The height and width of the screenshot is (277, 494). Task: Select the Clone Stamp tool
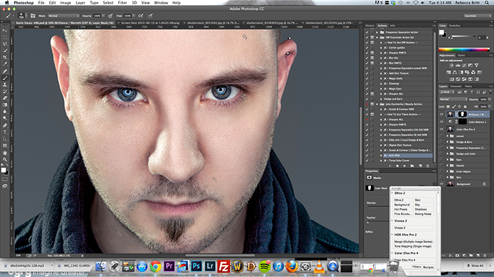[x=5, y=85]
